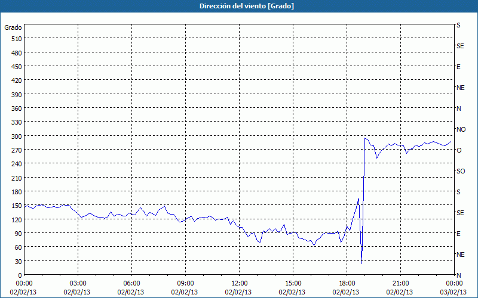This screenshot has width=478, height=298.
Task: Select the "NO" compass label on the right axis
Action: [x=461, y=129]
